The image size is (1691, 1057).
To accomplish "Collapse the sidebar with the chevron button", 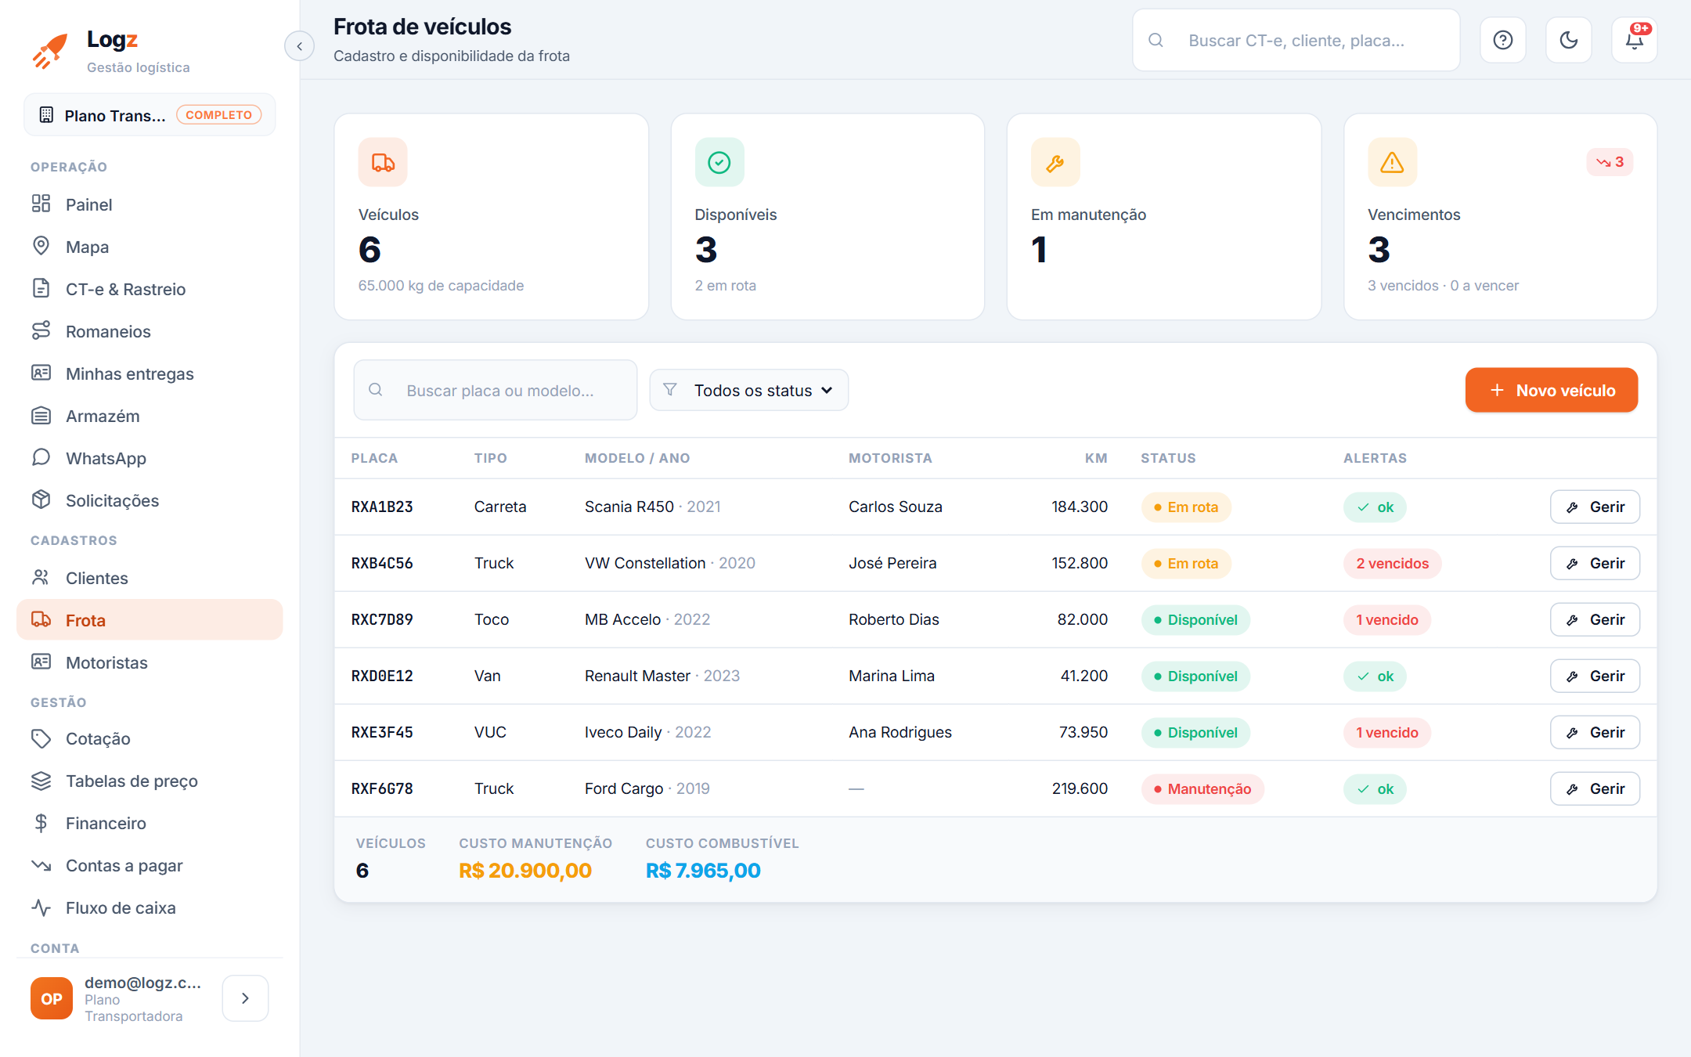I will (299, 46).
